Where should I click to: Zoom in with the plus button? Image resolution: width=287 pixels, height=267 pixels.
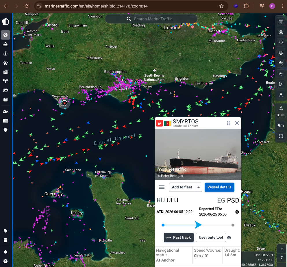282,249
